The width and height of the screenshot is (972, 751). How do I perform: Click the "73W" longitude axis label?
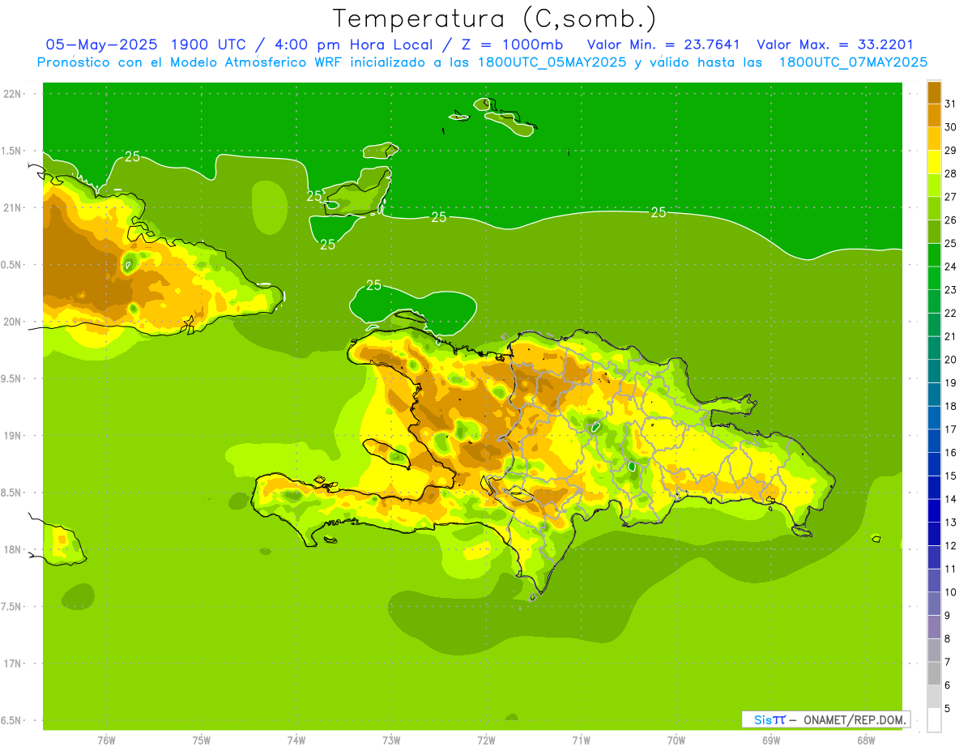(x=391, y=740)
